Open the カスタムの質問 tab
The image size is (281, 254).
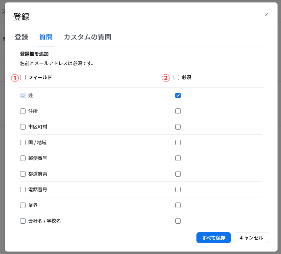point(87,37)
